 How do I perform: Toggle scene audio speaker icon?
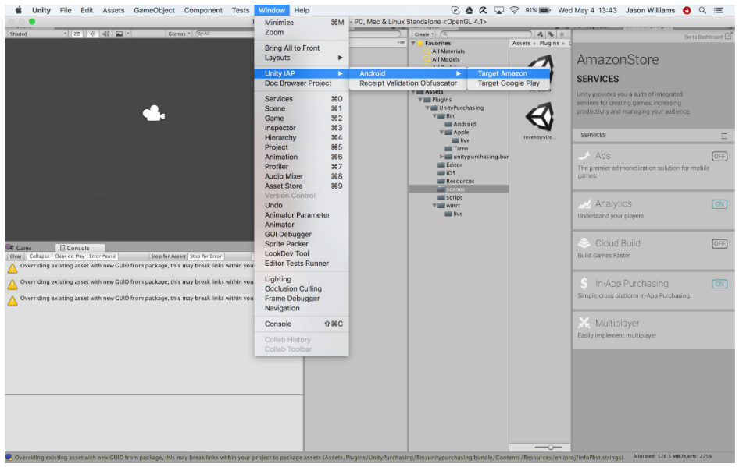[x=105, y=34]
